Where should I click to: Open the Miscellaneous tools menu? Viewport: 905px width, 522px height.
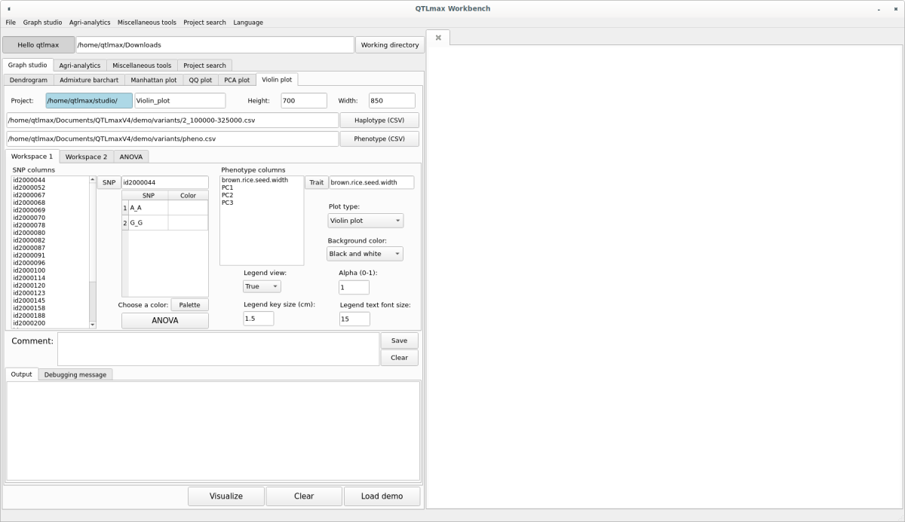pyautogui.click(x=147, y=23)
